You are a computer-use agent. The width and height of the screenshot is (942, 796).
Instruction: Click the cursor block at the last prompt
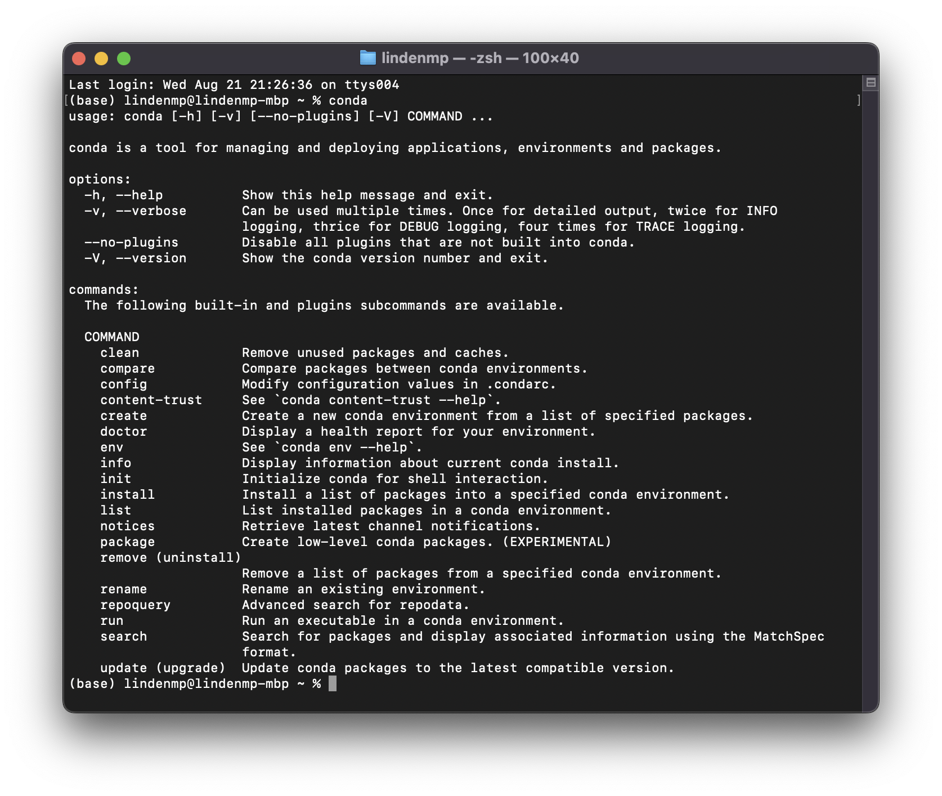coord(333,683)
